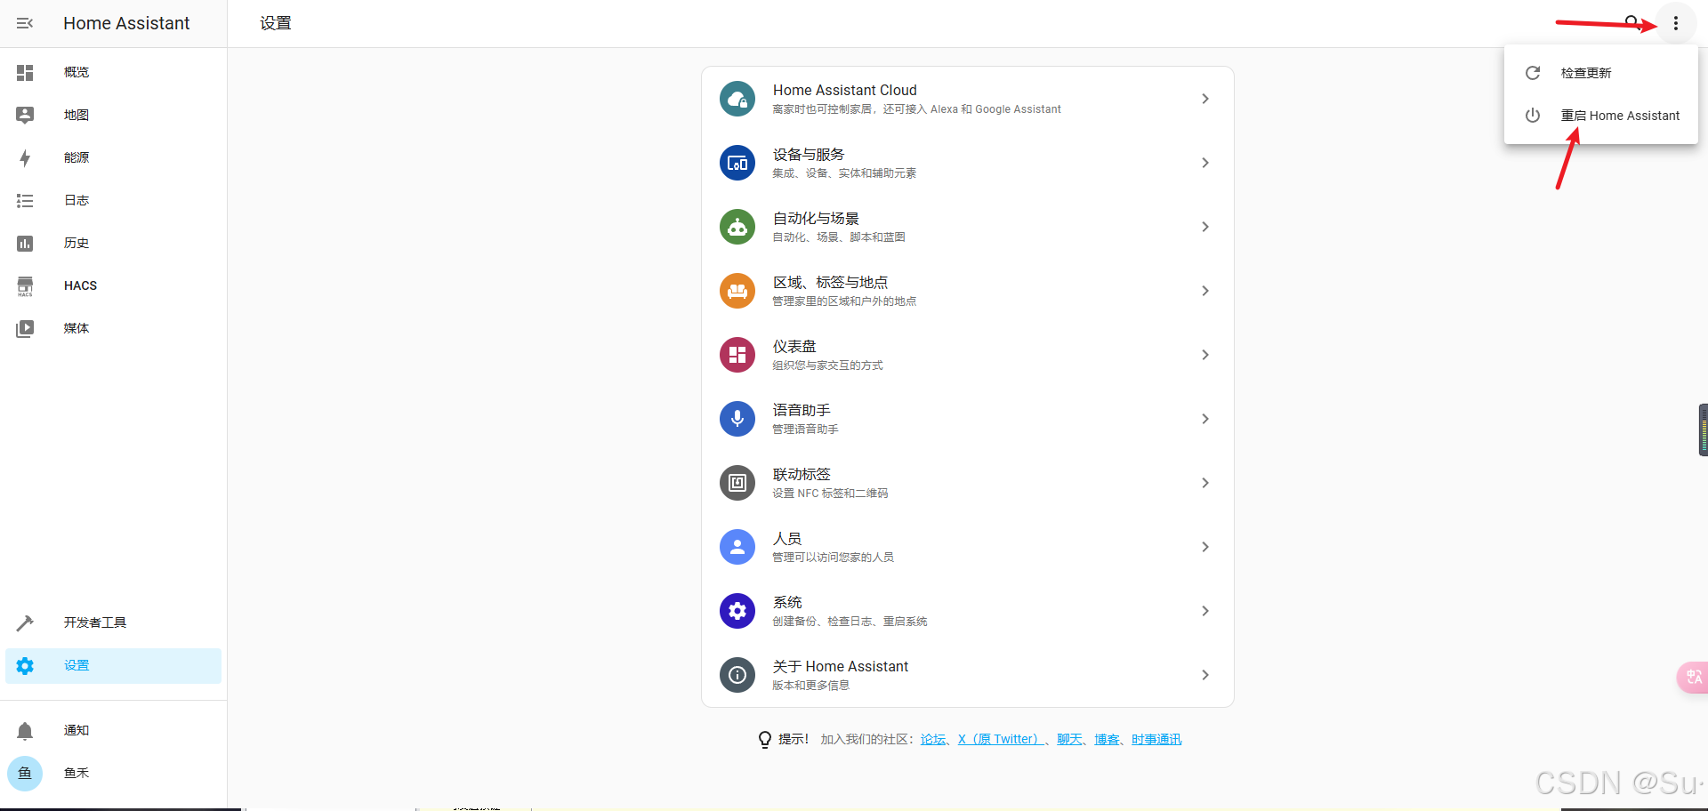Go to the 开发者工具 sidebar label
This screenshot has height=811, width=1708.
click(x=95, y=622)
